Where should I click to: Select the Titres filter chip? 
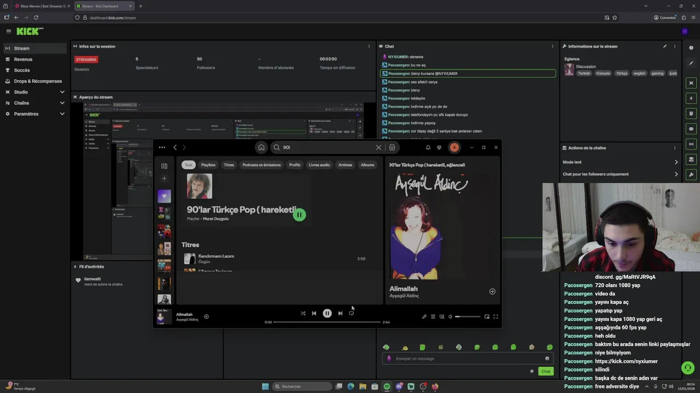[x=229, y=165]
